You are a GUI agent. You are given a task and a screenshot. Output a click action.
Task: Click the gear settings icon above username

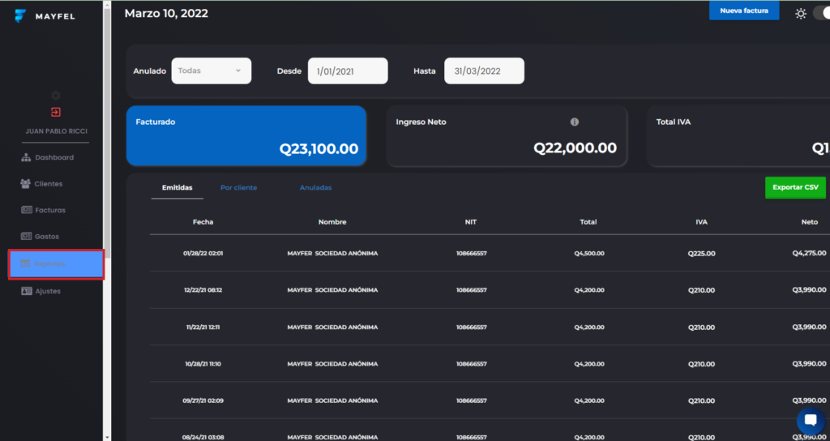click(55, 96)
